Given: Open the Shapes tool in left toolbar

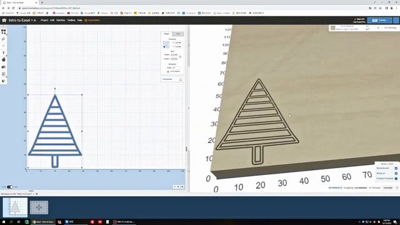Looking at the screenshot, I should (x=4, y=32).
